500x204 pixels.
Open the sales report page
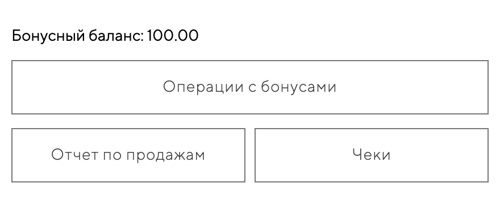click(128, 155)
